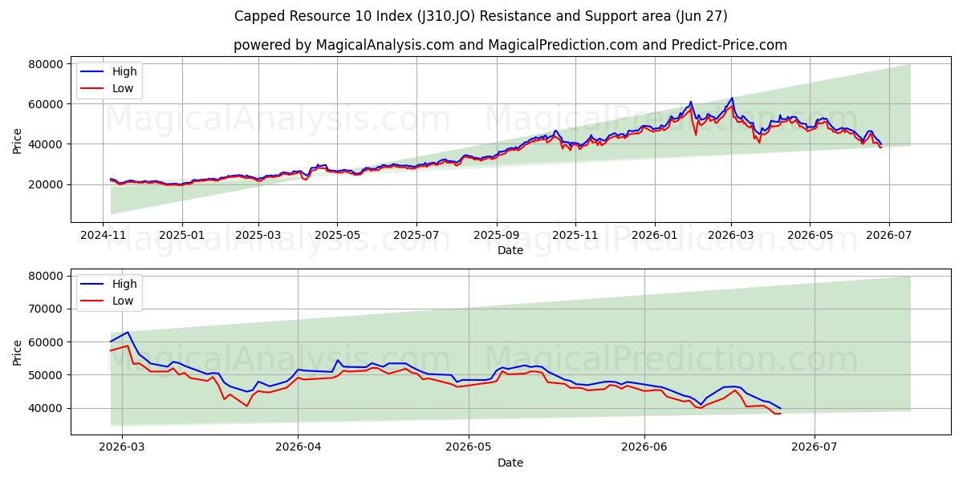963x481 pixels.
Task: Select 'Low' label in upper chart legend
Action: click(123, 88)
